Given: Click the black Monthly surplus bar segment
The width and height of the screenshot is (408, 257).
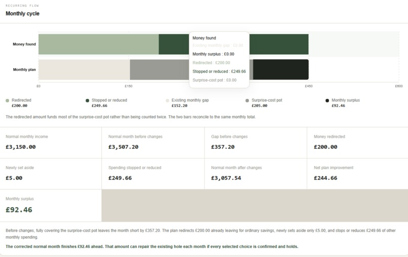Looking at the screenshot, I should click(281, 70).
